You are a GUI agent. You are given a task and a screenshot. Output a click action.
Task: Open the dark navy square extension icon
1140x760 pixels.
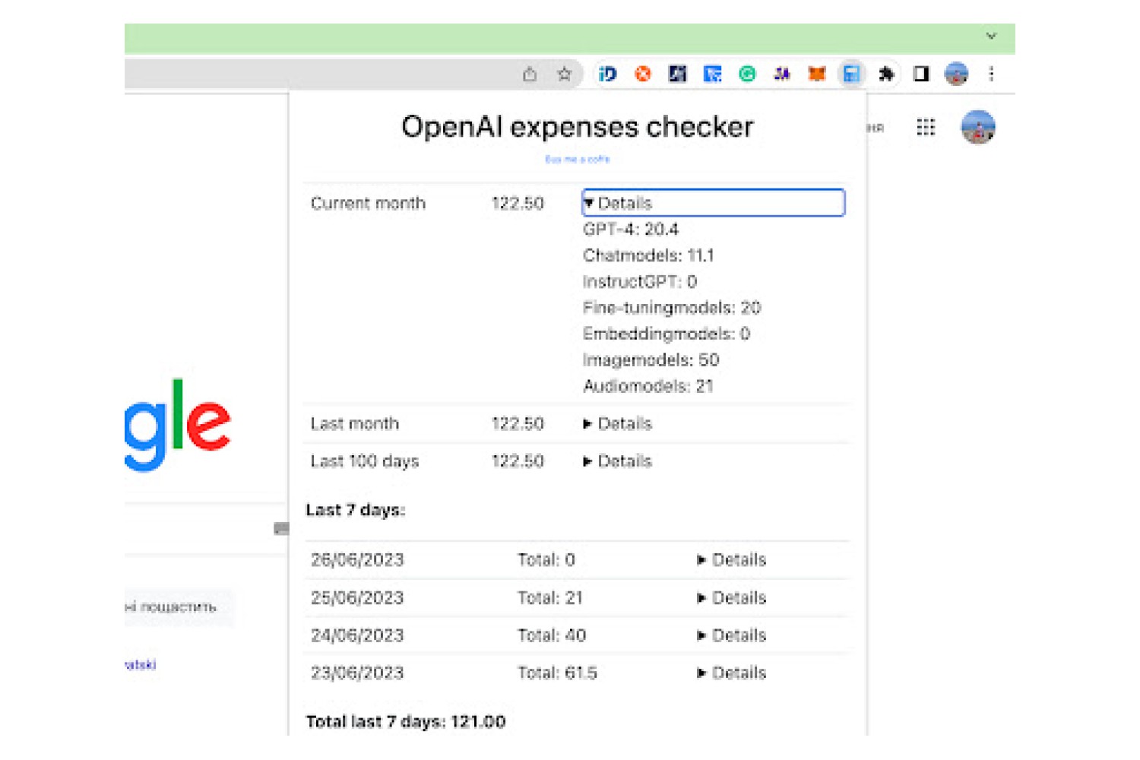click(677, 74)
